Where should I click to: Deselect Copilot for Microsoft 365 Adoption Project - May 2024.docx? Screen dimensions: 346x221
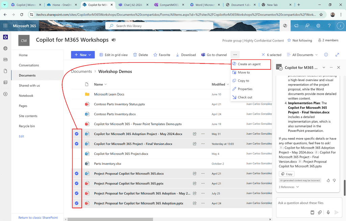77,134
